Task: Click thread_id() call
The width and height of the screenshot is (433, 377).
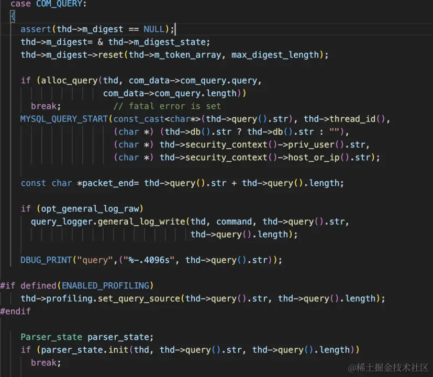Action: [357, 119]
